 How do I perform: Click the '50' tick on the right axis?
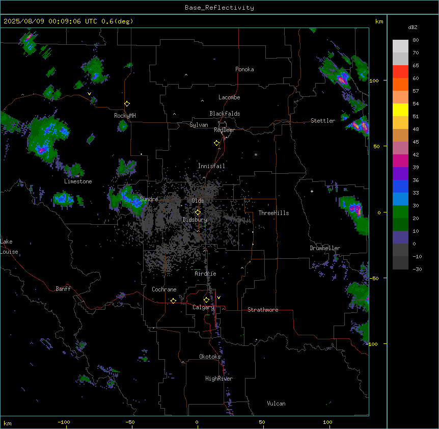click(x=376, y=146)
